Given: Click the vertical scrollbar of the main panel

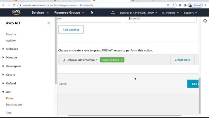Looking at the screenshot, I should (x=200, y=95).
